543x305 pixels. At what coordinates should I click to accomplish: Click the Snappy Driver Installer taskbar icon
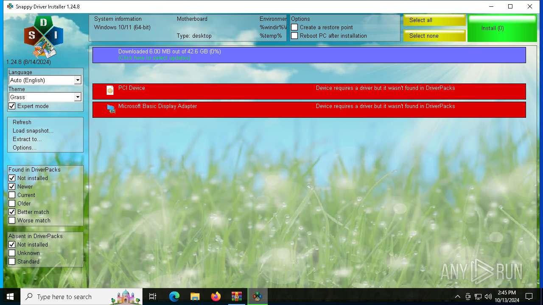[257, 297]
